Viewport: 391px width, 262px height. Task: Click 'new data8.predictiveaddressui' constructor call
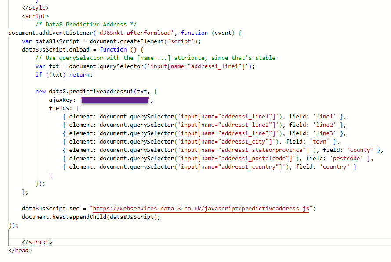[93, 92]
